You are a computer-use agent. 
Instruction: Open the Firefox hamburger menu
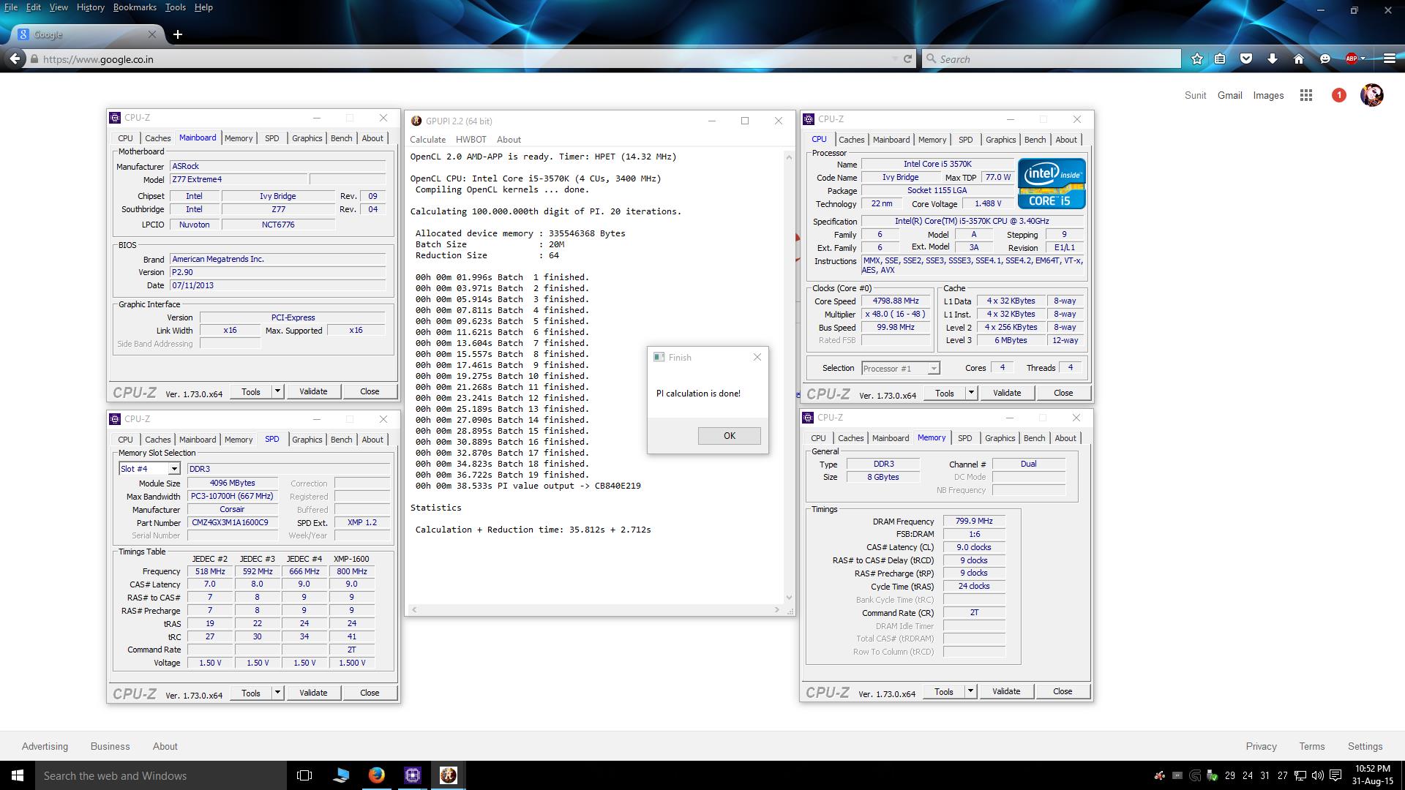click(x=1389, y=59)
